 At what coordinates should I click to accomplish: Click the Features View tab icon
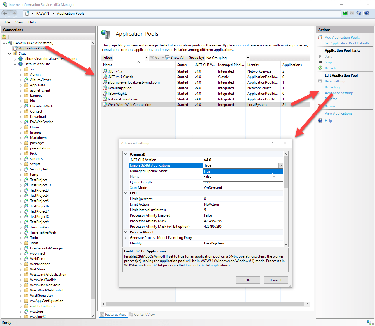coord(102,315)
